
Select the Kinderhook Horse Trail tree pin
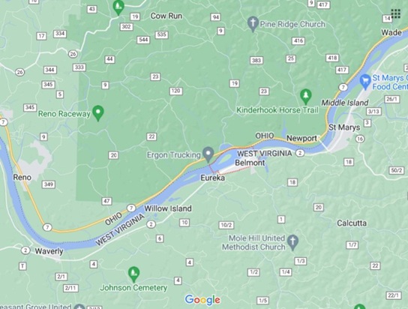[x=306, y=97]
